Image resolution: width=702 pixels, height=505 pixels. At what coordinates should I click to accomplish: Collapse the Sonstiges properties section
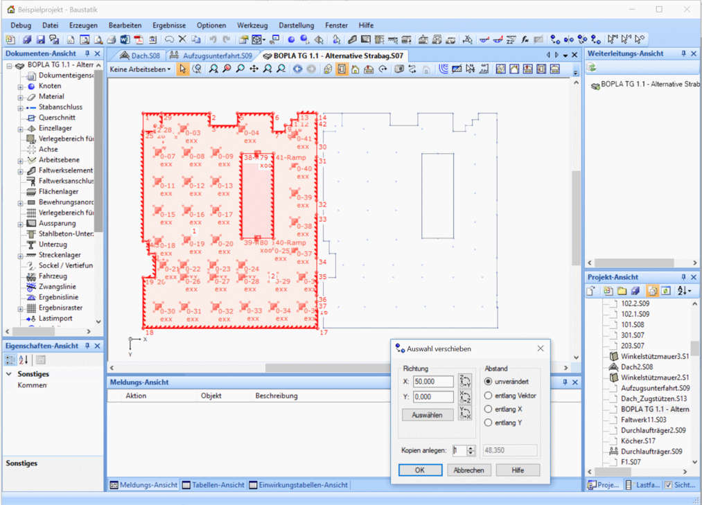point(9,374)
